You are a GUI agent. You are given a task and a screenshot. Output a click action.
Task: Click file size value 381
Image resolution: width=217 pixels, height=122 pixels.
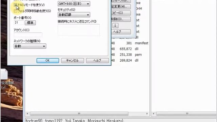(129, 43)
